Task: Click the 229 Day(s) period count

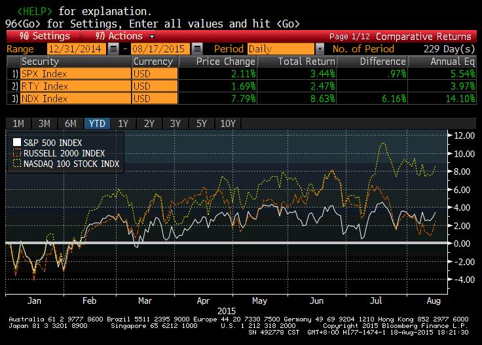Action: tap(449, 49)
